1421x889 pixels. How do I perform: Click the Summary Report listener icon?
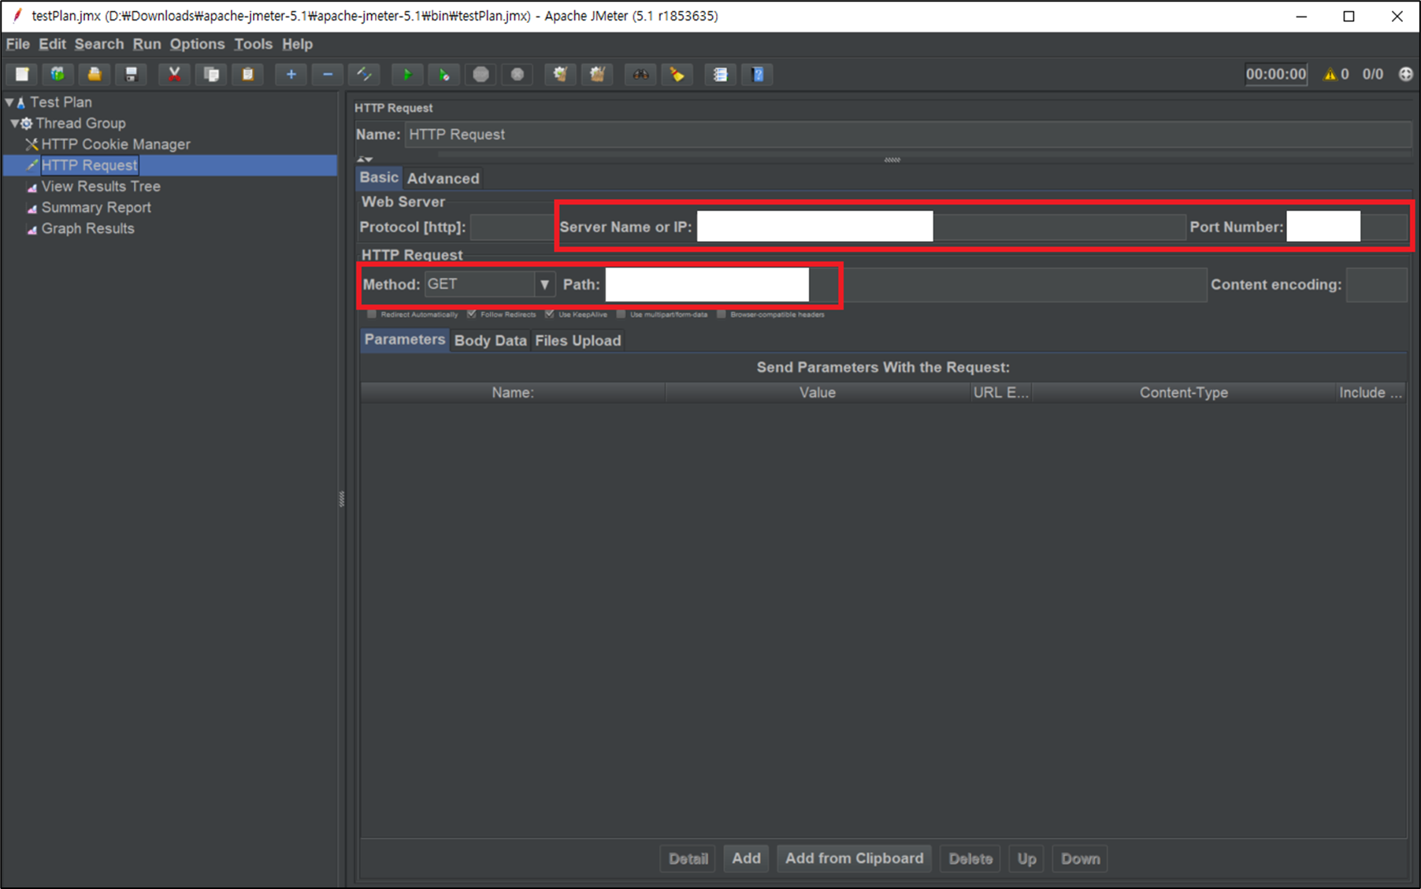pyautogui.click(x=32, y=209)
